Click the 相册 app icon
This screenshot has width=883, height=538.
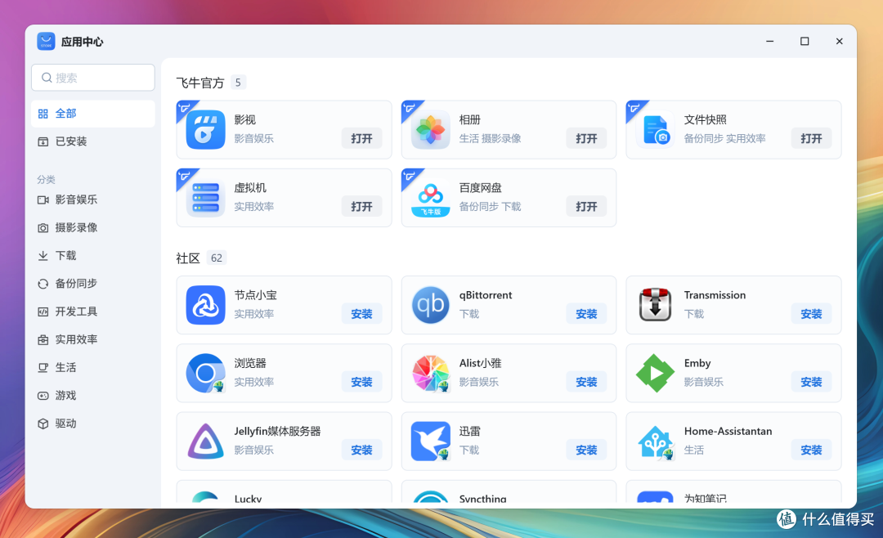click(x=430, y=129)
